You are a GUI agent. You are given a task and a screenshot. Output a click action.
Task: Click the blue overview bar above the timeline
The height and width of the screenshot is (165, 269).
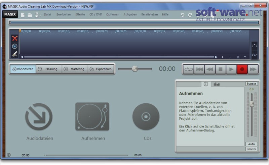click(134, 22)
